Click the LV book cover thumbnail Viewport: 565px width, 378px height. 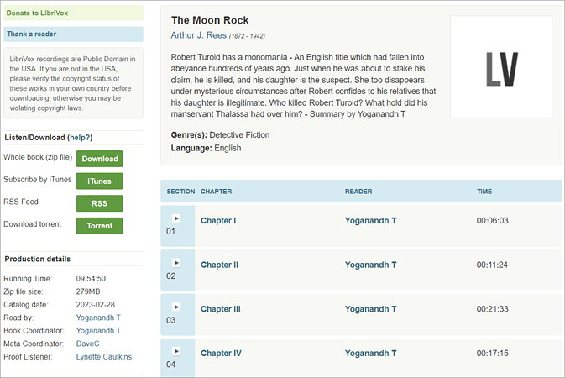501,66
